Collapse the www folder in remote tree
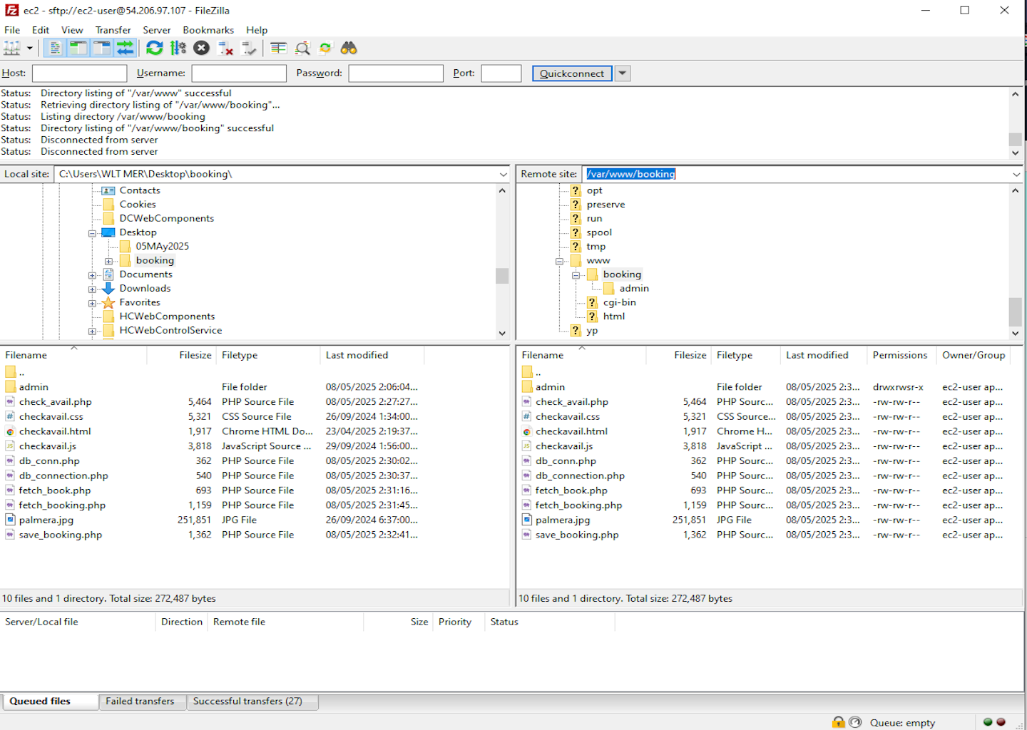The image size is (1027, 730). (560, 261)
